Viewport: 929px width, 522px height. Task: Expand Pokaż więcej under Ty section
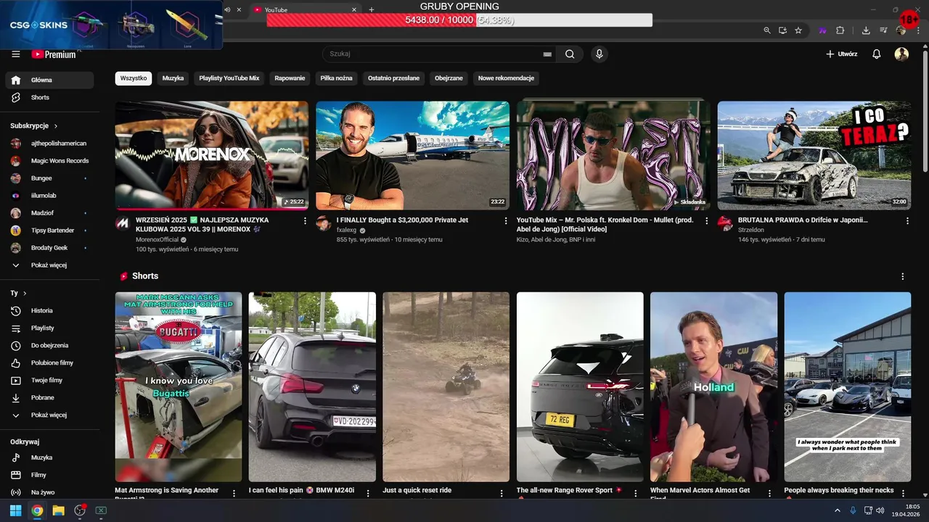49,415
